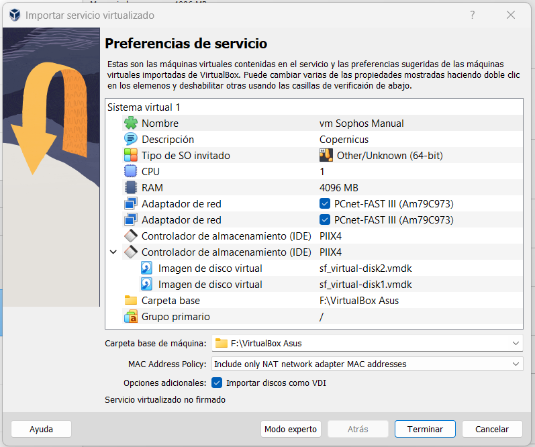Click the Terminar button

[425, 430]
